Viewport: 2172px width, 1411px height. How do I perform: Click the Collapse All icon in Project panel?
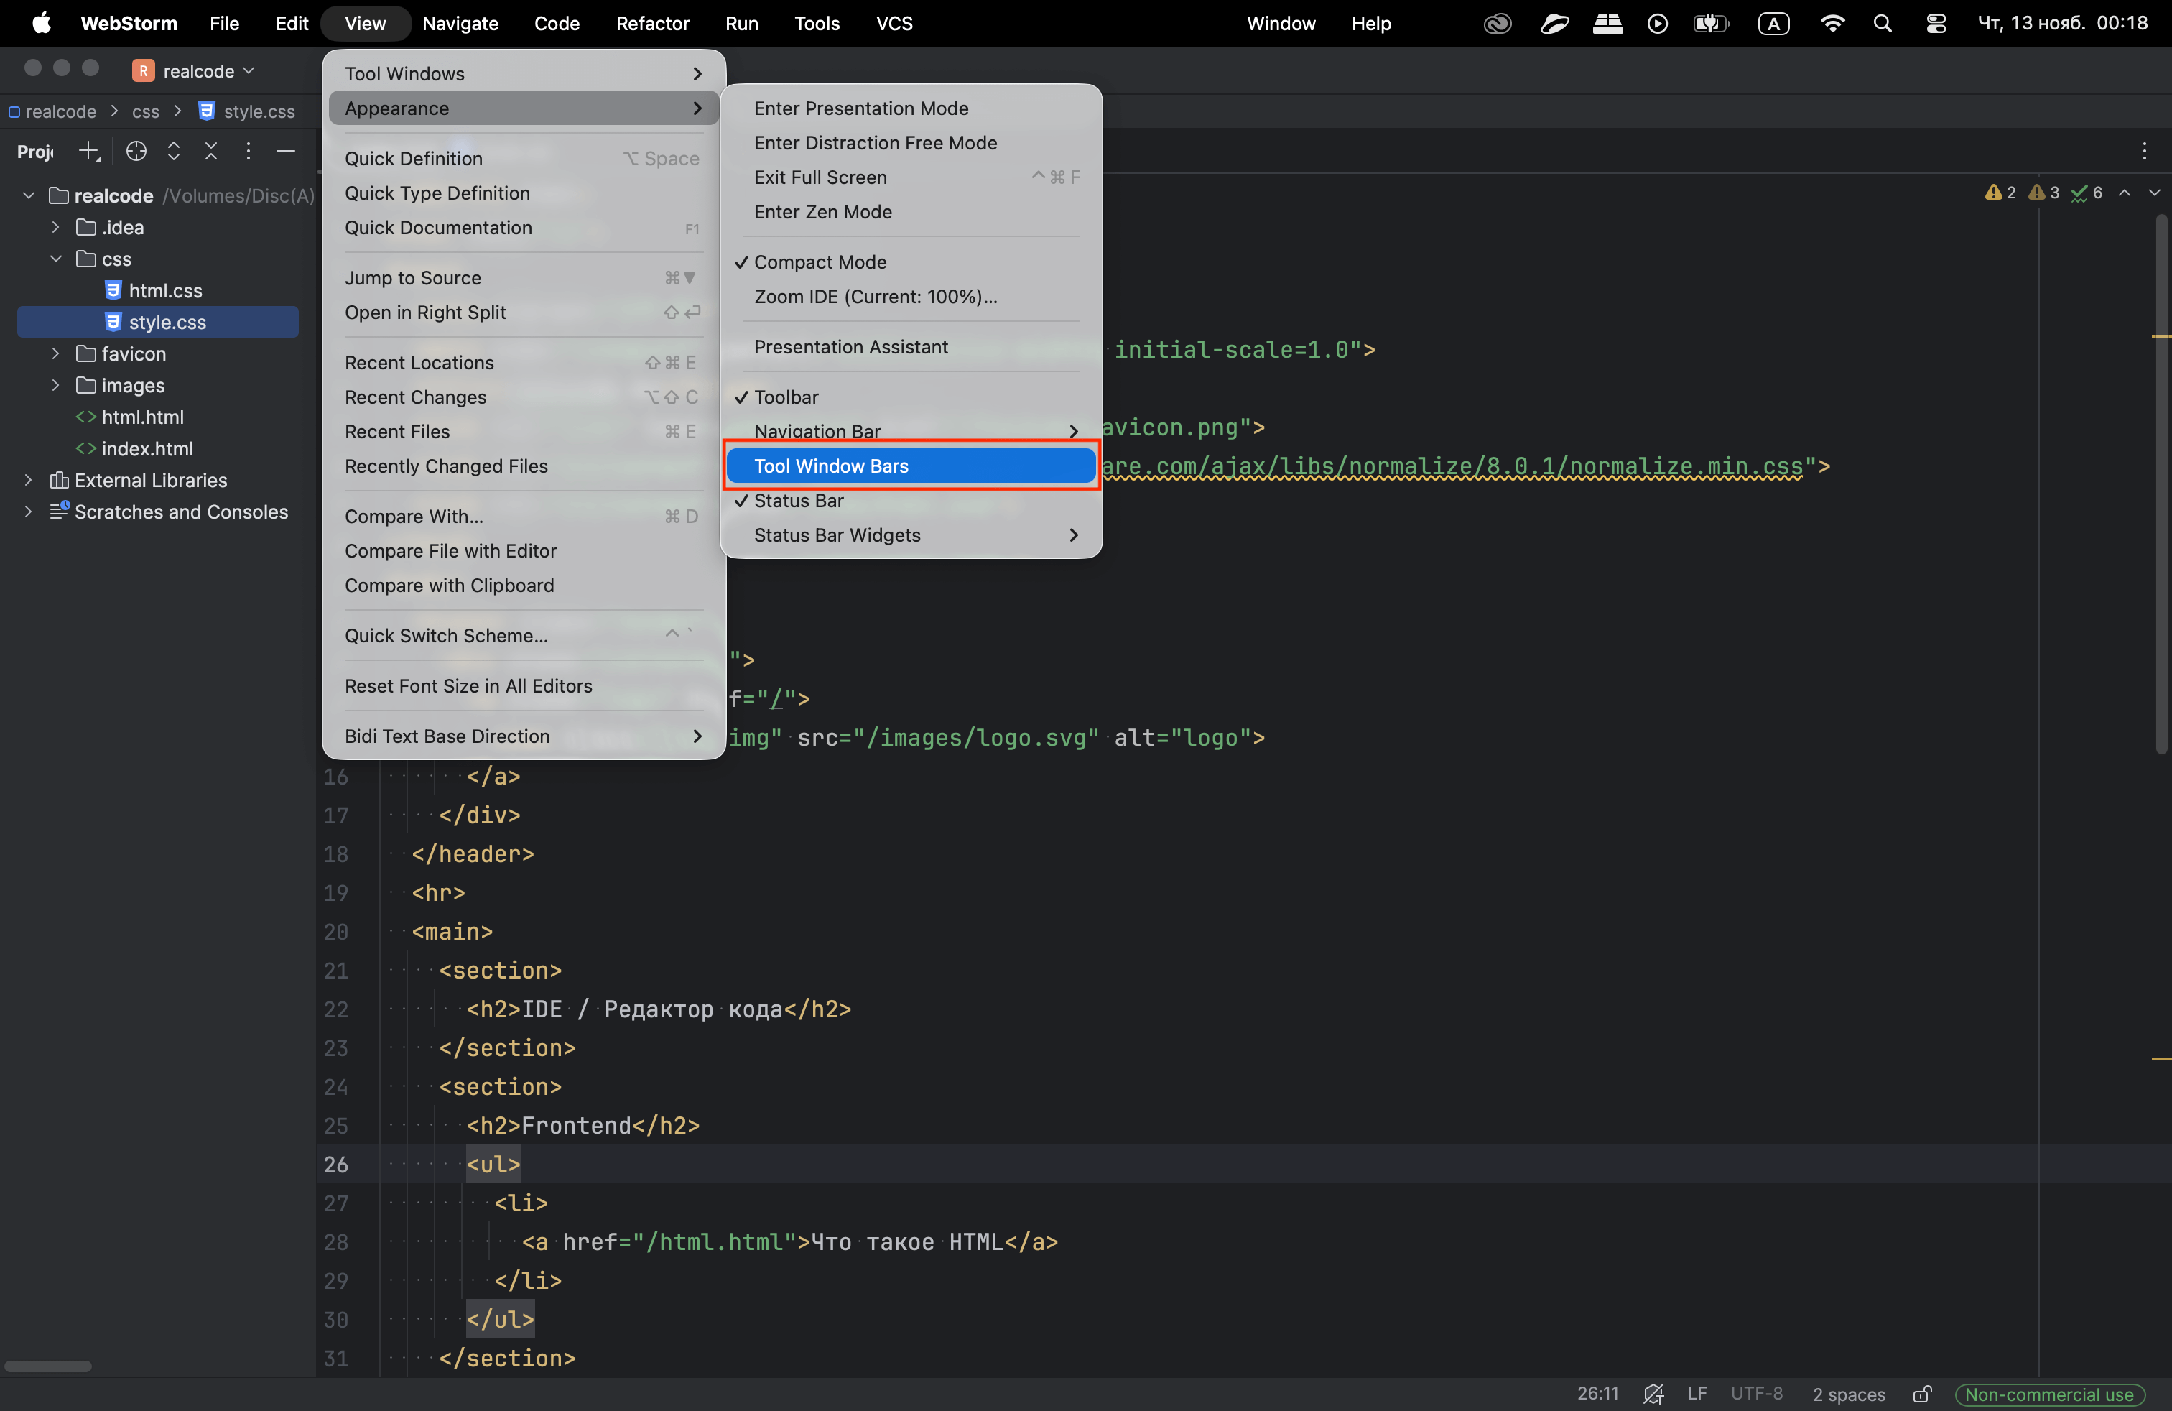tap(211, 152)
